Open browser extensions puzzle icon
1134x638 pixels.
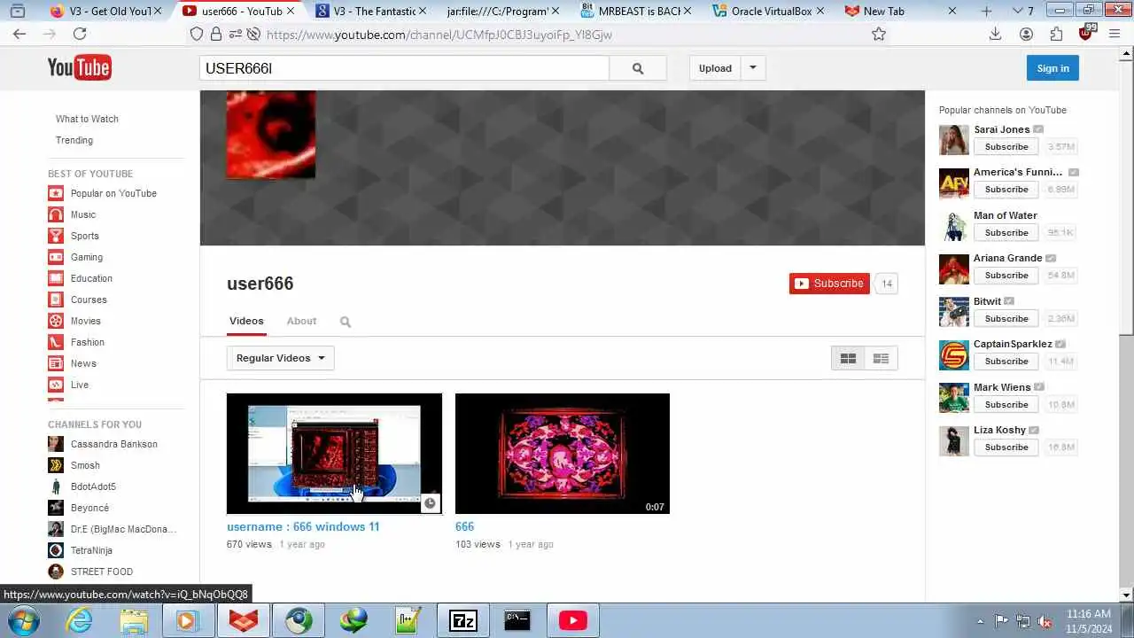click(x=1056, y=34)
